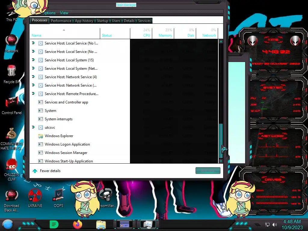
Task: Expand Service Host: Remote Procedure row
Action: click(33, 94)
